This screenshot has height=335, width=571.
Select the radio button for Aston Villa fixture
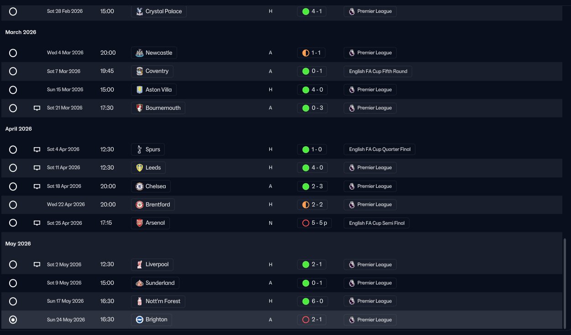[13, 90]
